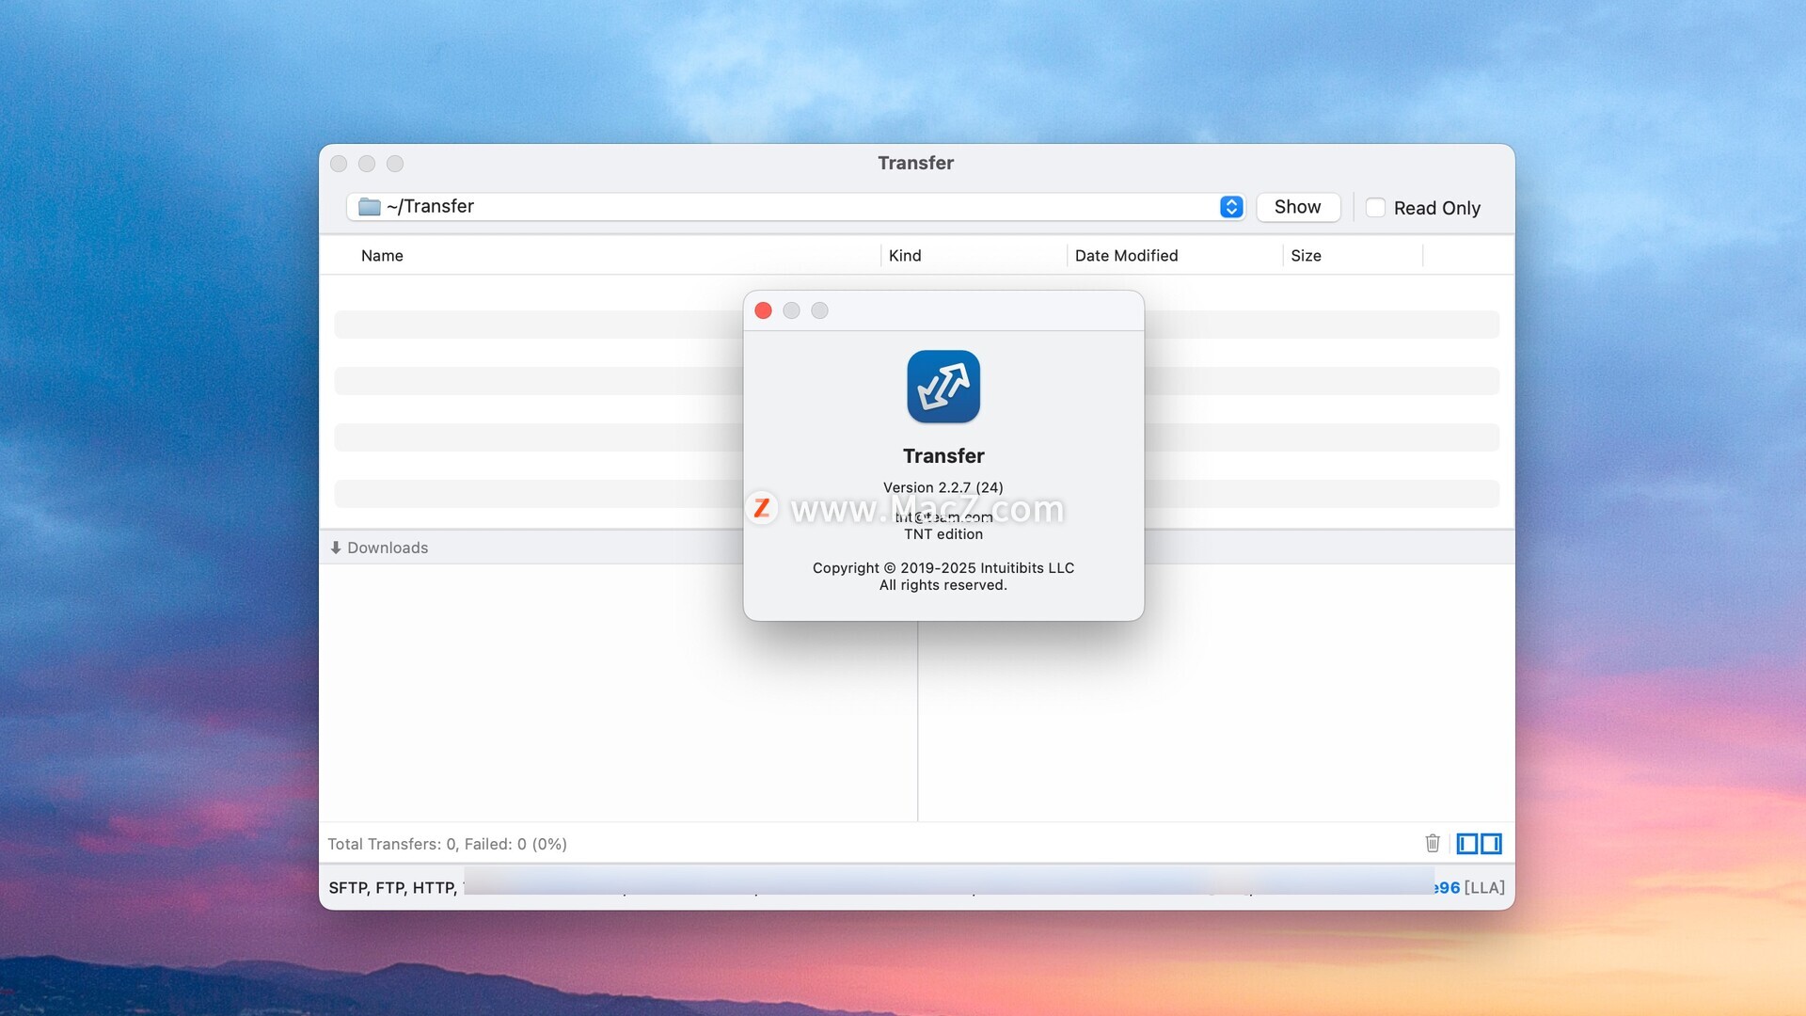Click the Transfer app icon in About dialog

pyautogui.click(x=943, y=387)
